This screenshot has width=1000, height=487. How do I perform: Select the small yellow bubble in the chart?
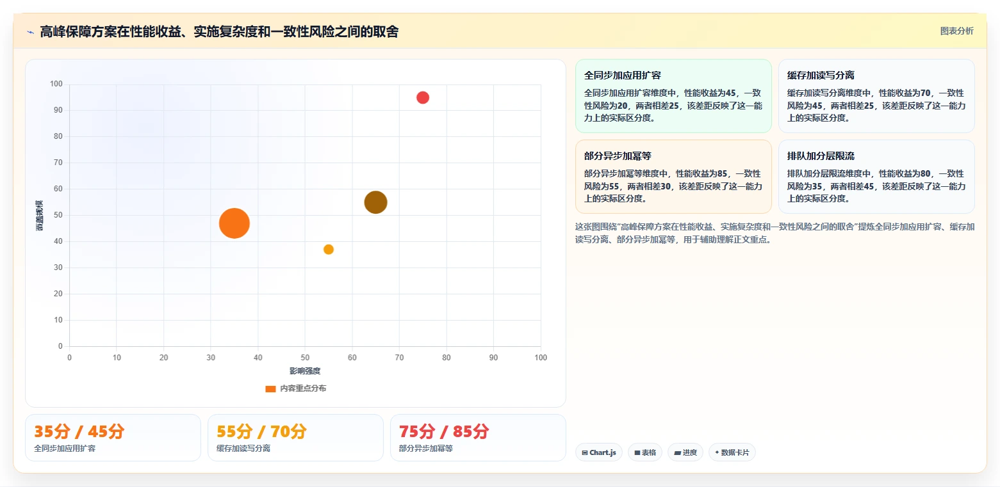329,250
